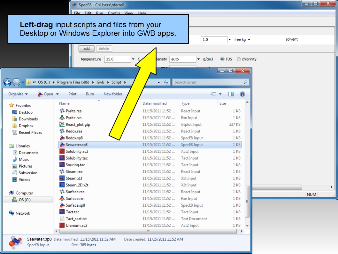Sort by Date modified column header
Screen dimensions: 338x254
tap(155, 103)
